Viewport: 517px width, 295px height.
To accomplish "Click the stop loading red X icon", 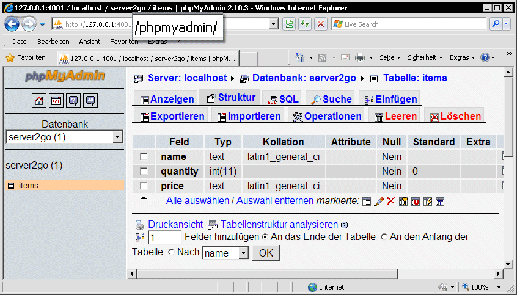I will pyautogui.click(x=320, y=24).
